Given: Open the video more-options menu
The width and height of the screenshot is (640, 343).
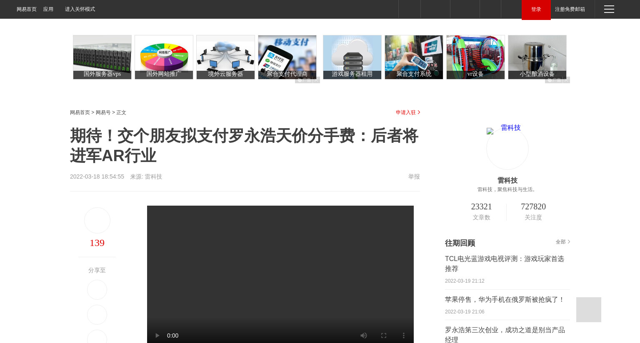Looking at the screenshot, I should [403, 336].
